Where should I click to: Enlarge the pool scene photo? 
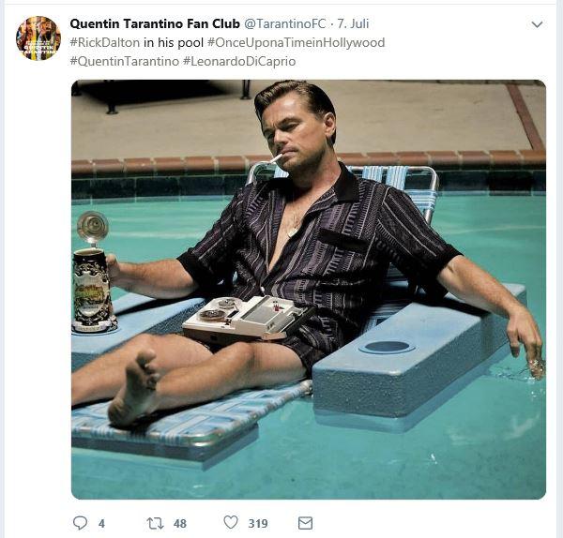[x=309, y=290]
